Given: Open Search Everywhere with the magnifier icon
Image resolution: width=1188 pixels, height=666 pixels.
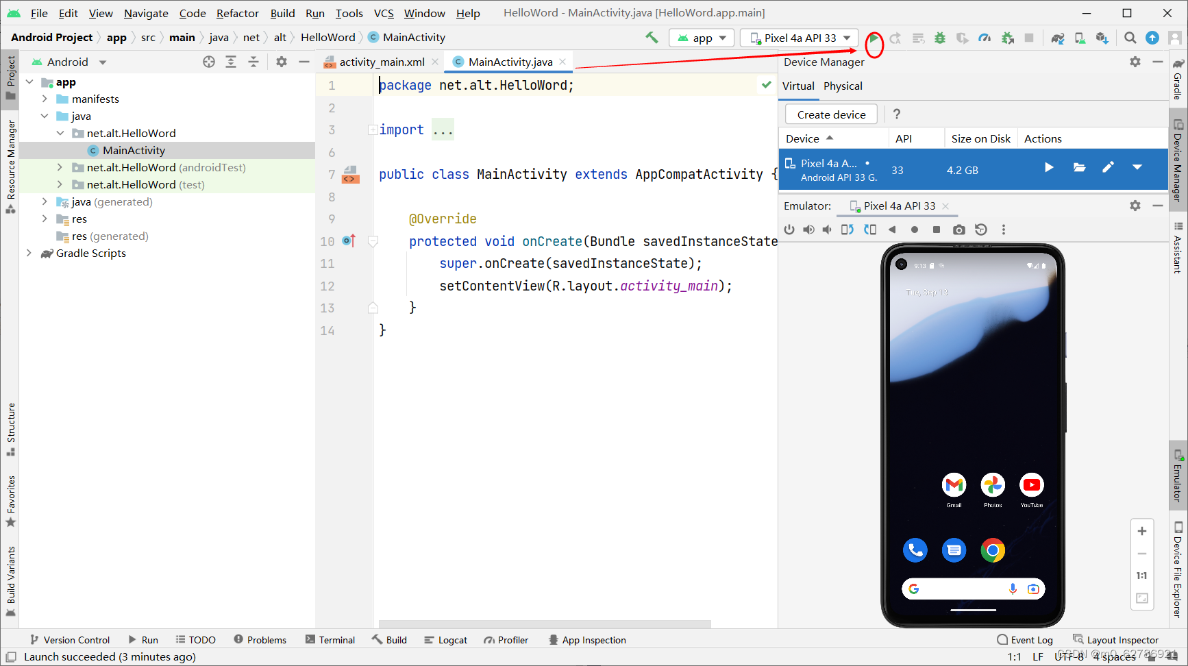Looking at the screenshot, I should click(x=1130, y=38).
